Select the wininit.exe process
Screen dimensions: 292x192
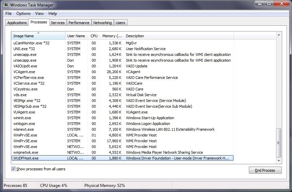pos(122,118)
